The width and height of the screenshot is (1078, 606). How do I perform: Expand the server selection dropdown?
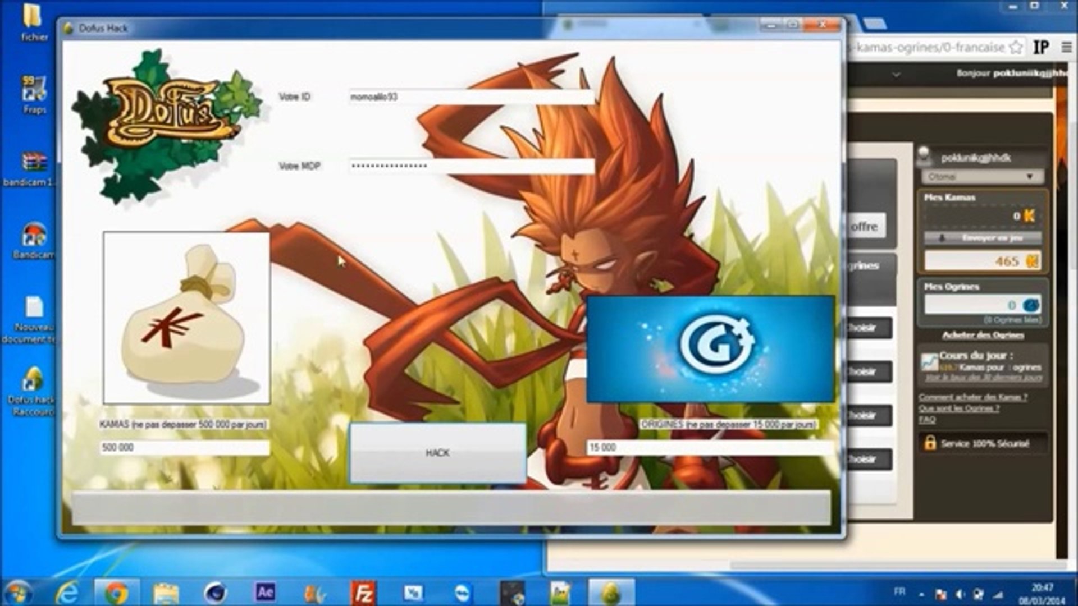point(983,177)
